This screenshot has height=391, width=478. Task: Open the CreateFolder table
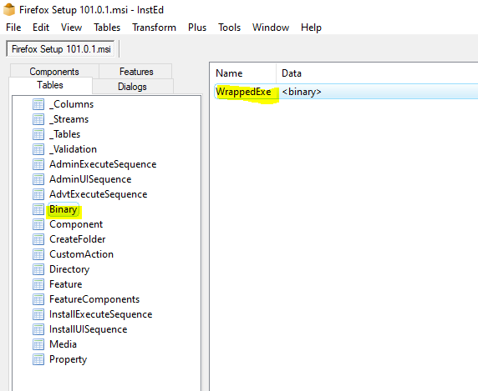point(78,239)
